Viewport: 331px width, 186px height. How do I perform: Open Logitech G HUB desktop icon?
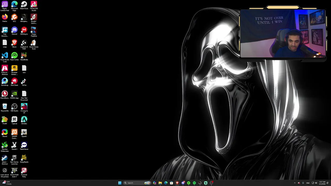(24, 45)
